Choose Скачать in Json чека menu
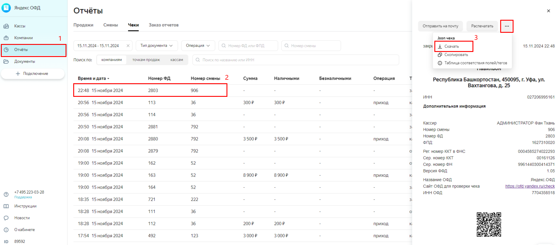Screen dimensions: 559x245 452,46
